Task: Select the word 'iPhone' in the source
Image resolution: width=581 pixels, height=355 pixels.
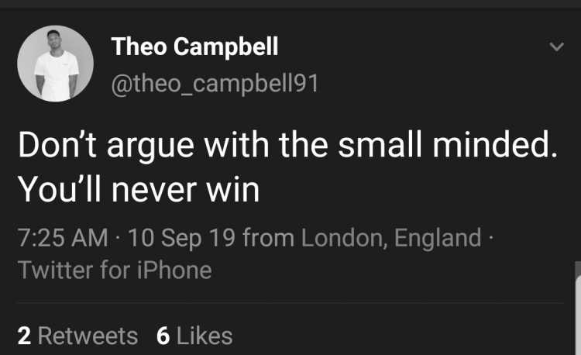Action: pos(174,270)
